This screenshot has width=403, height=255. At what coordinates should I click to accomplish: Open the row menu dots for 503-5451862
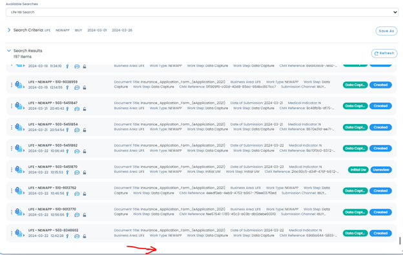[12, 148]
